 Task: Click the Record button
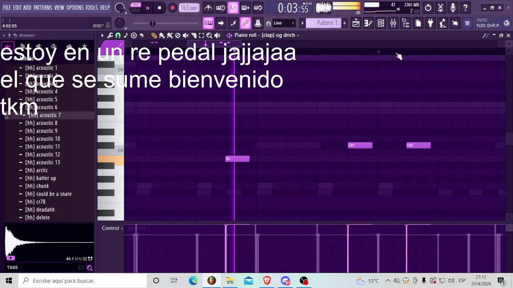pyautogui.click(x=172, y=8)
